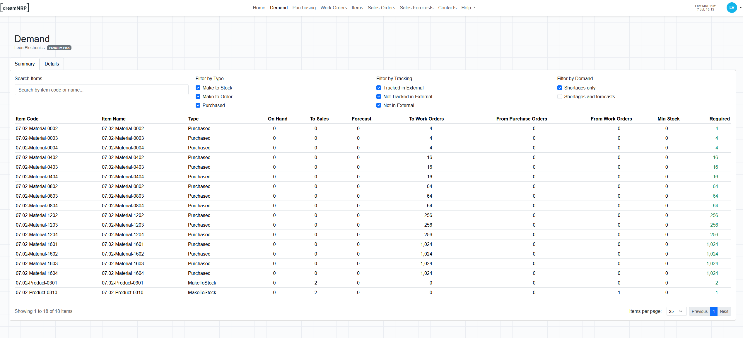
Task: Sort by From Purchase Orders column header
Action: (522, 119)
